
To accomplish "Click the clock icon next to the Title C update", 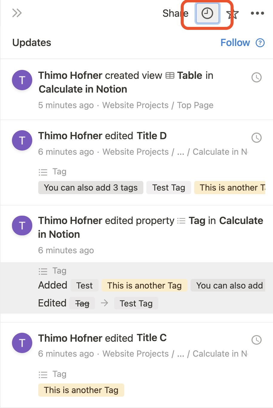I will click(256, 340).
